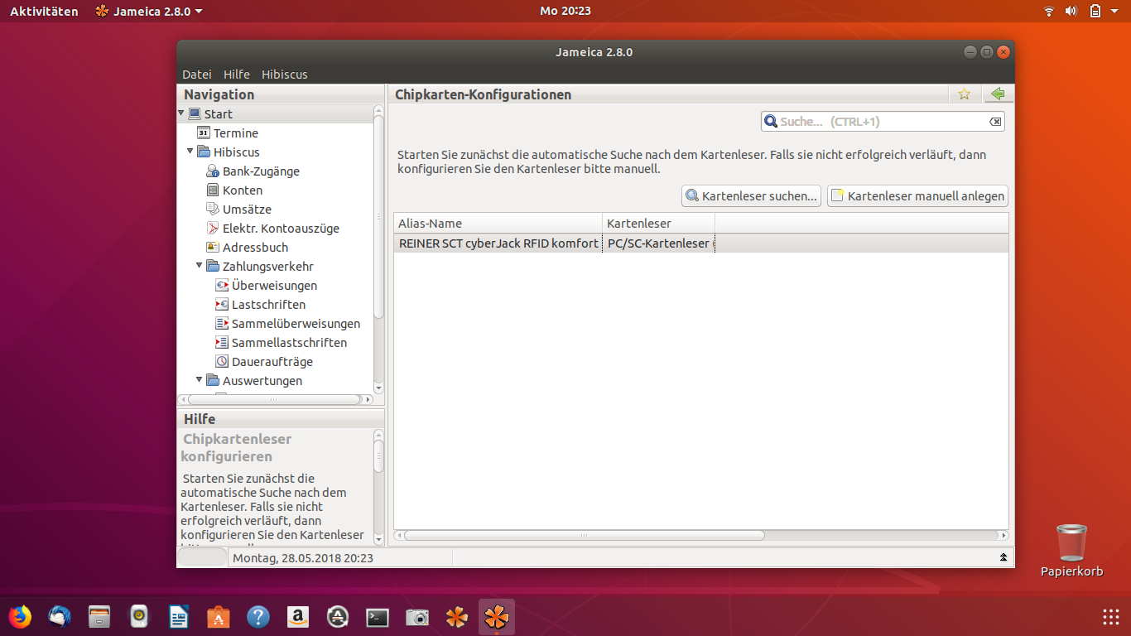The image size is (1131, 636).
Task: Open Terminal from the dock
Action: click(378, 617)
